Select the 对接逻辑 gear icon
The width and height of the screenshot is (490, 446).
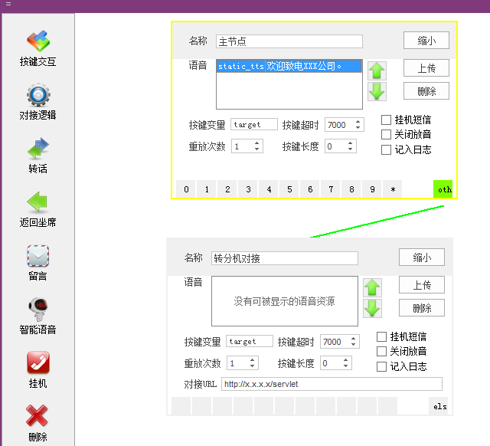pyautogui.click(x=38, y=95)
